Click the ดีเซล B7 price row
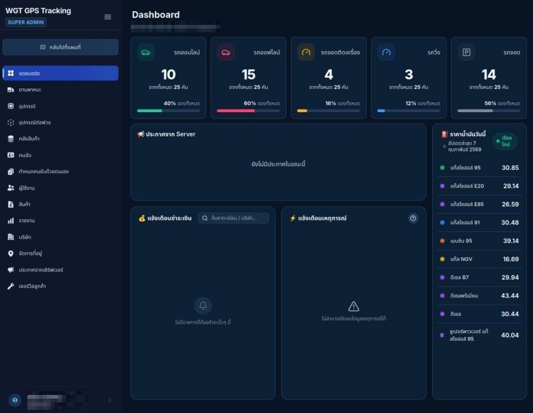 479,277
